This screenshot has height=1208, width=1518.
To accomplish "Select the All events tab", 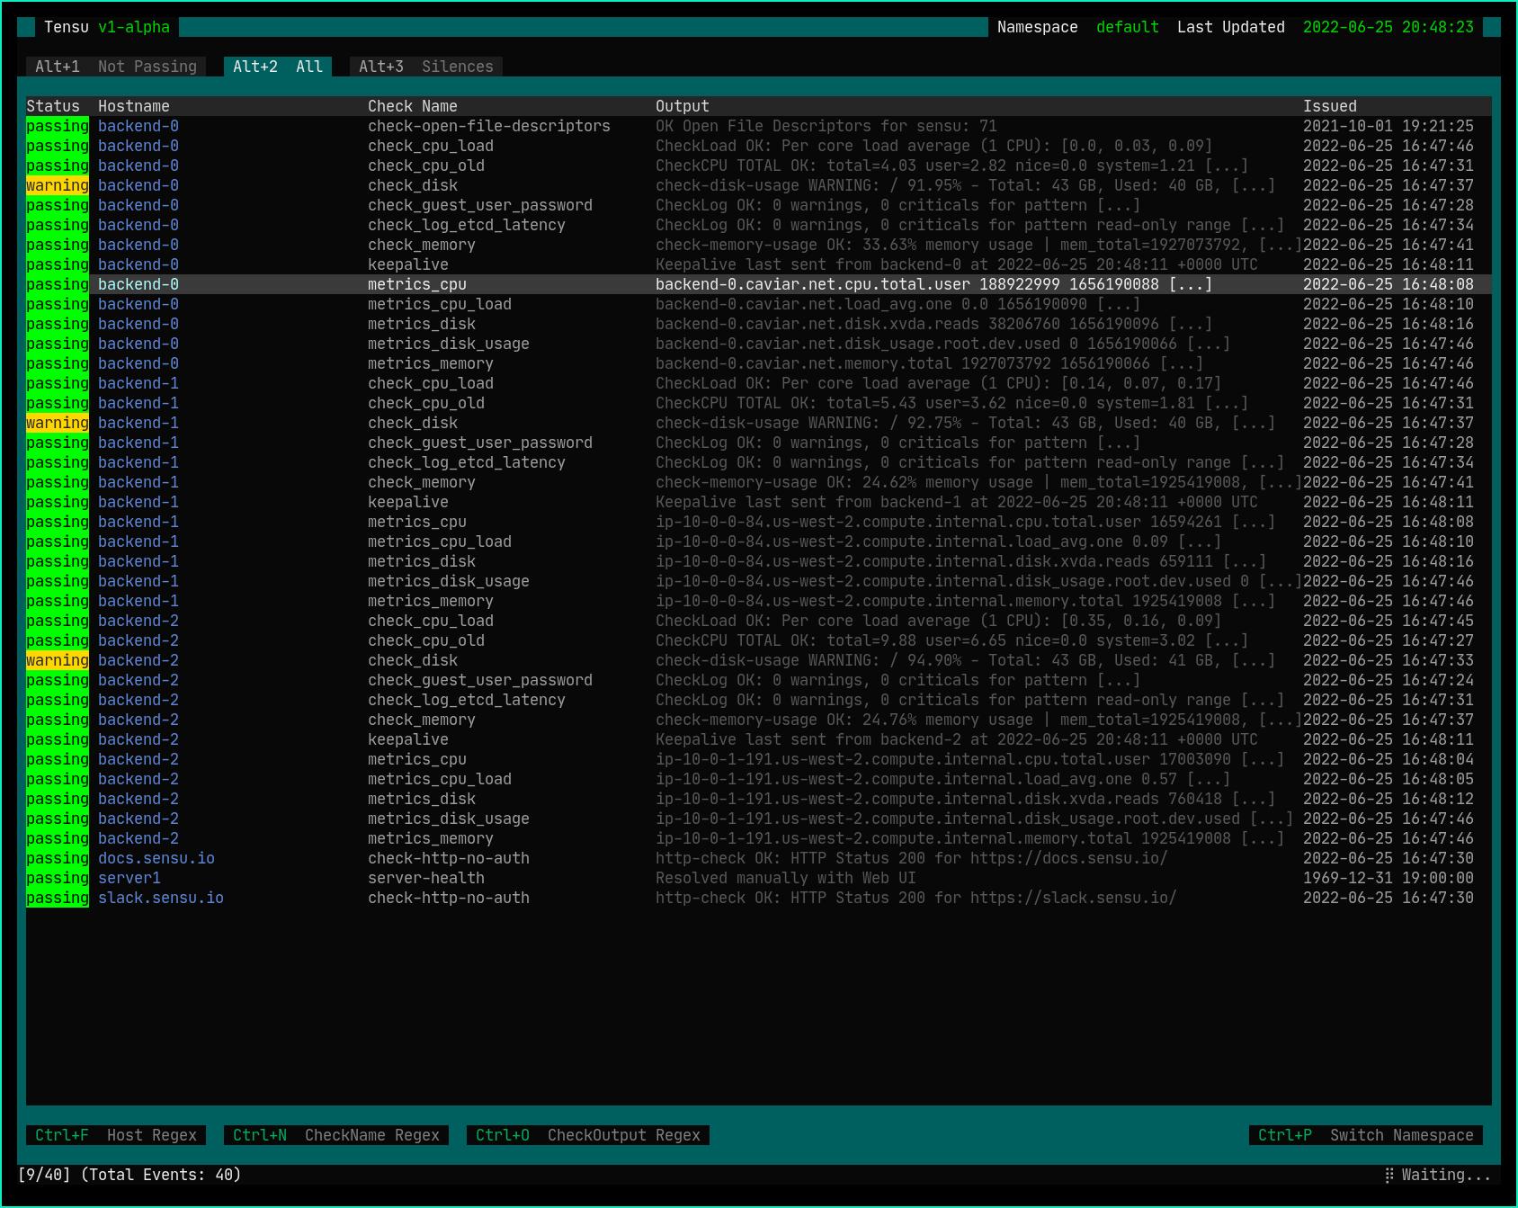I will (x=278, y=67).
